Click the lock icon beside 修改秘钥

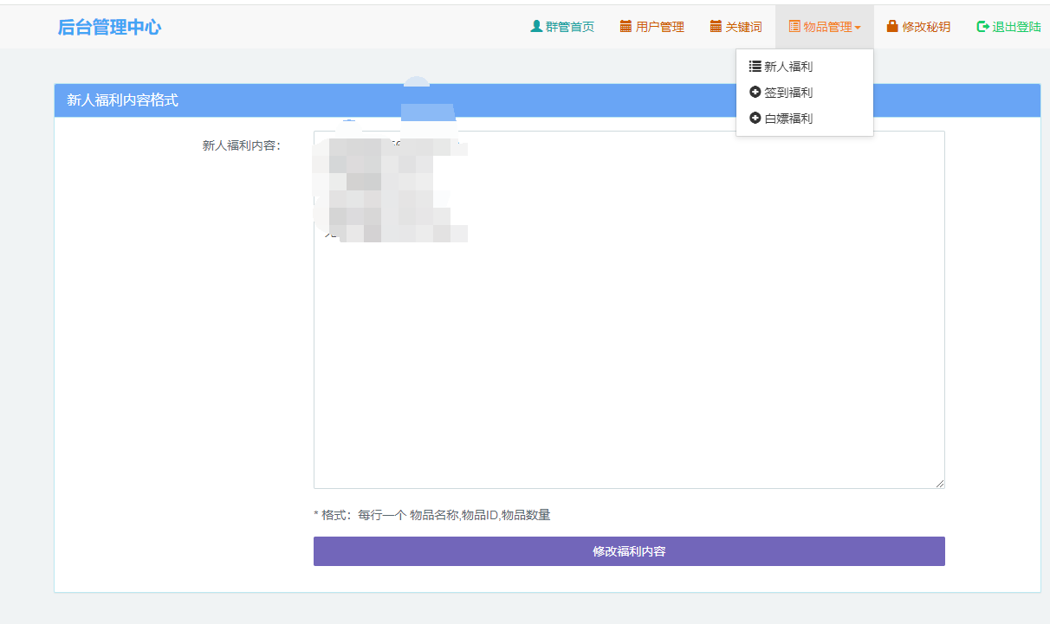point(892,27)
